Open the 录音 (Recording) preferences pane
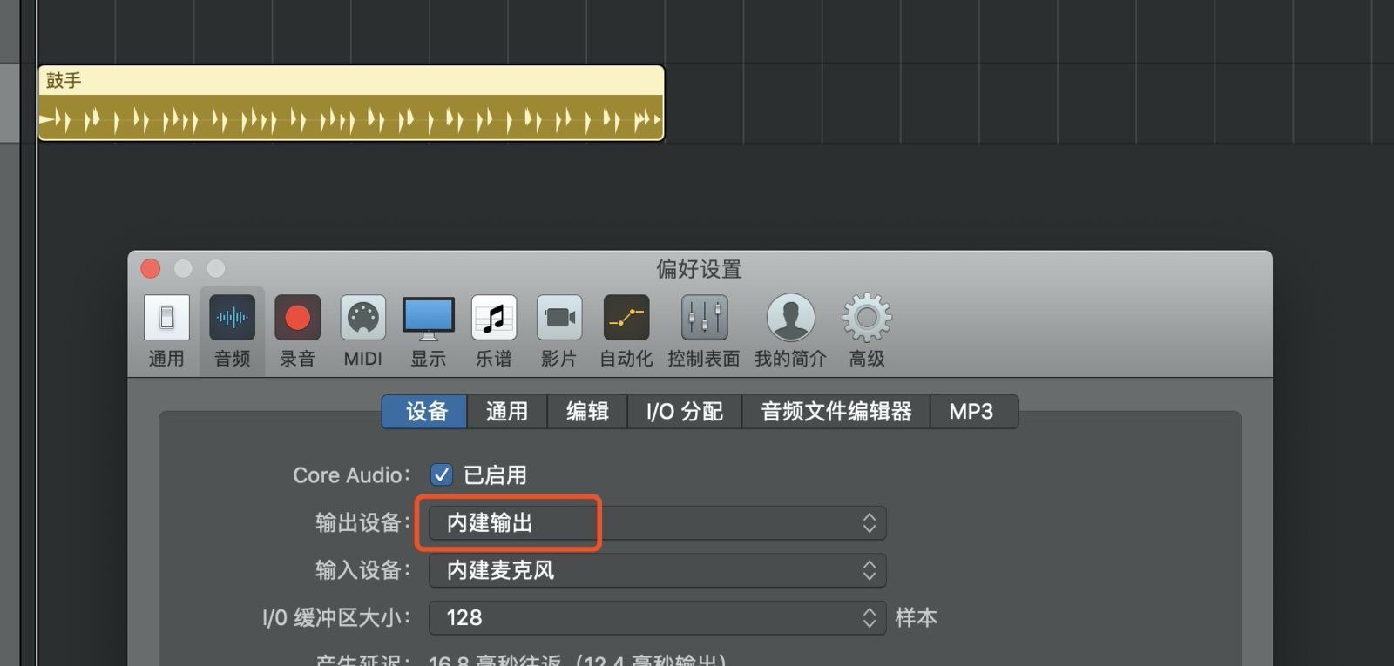This screenshot has width=1394, height=666. pyautogui.click(x=297, y=332)
